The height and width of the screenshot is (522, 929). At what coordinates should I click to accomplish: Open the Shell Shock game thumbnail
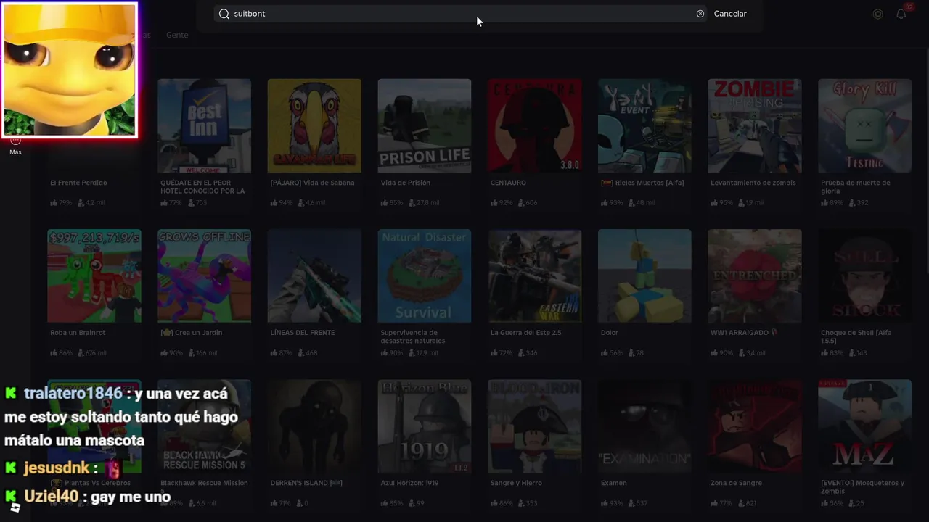pos(864,275)
